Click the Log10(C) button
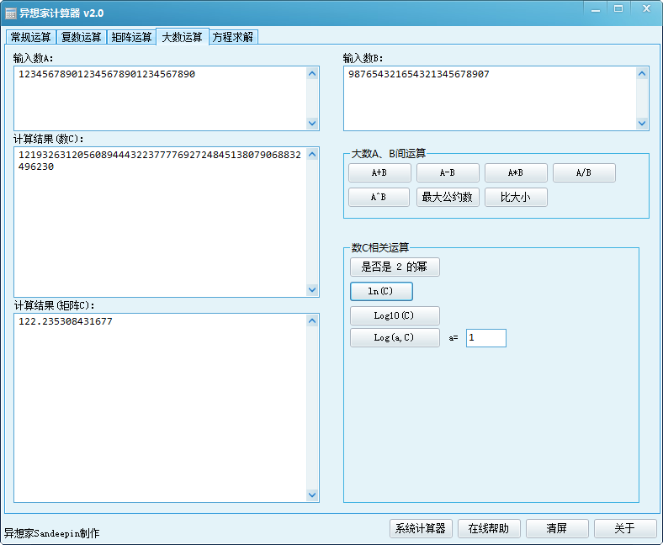This screenshot has height=545, width=663. [395, 315]
